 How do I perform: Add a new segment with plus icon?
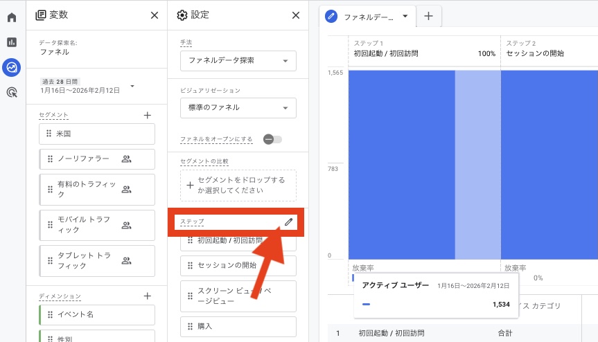(147, 116)
